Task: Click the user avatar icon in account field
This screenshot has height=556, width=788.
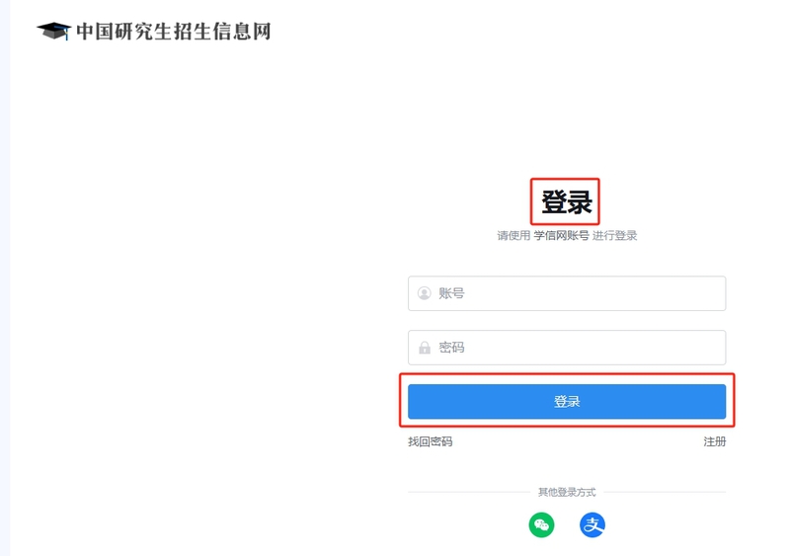Action: point(425,293)
